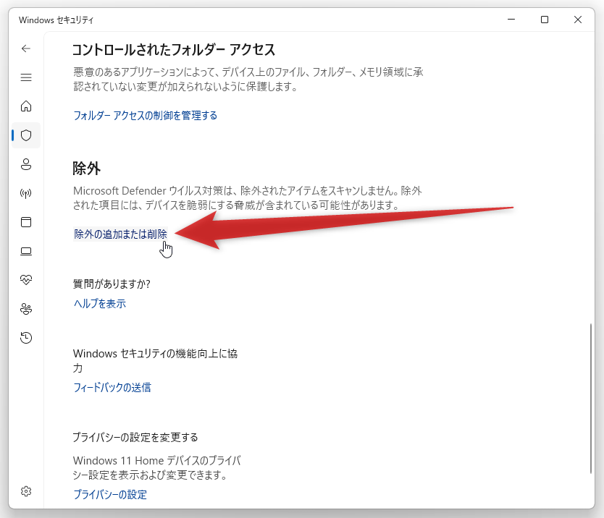
Task: Click the プライバシーの設定を変更する heading
Action: [135, 437]
